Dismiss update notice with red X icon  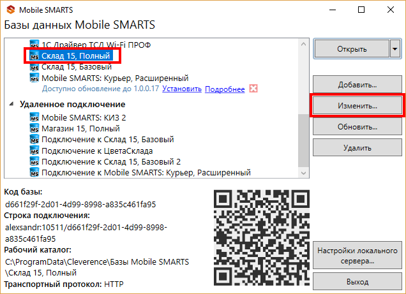[253, 89]
